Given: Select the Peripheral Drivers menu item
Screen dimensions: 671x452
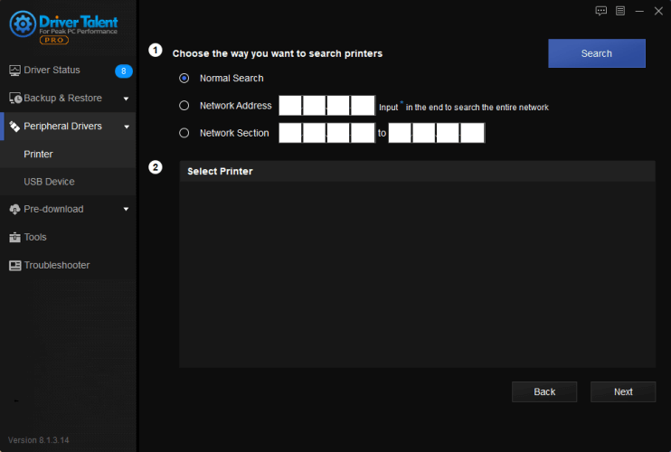Looking at the screenshot, I should (x=68, y=127).
